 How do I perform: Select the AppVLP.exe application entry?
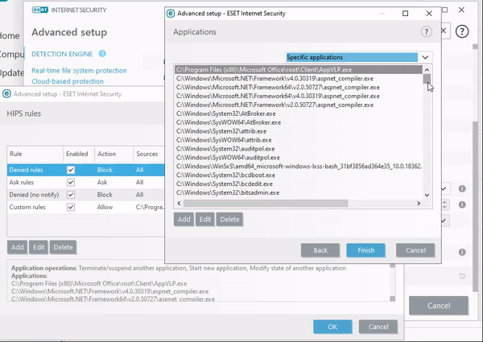pos(299,69)
